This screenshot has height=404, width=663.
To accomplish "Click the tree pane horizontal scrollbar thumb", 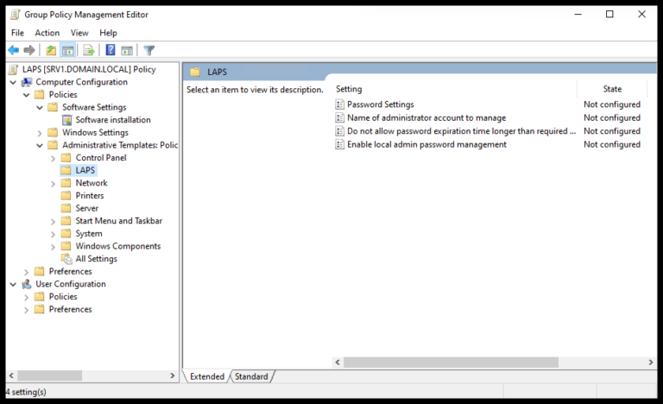I will [49, 376].
